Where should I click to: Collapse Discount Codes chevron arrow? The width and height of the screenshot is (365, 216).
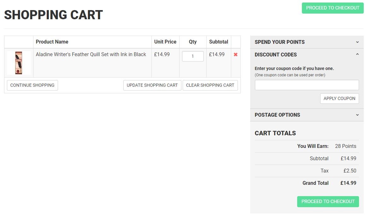tap(357, 55)
